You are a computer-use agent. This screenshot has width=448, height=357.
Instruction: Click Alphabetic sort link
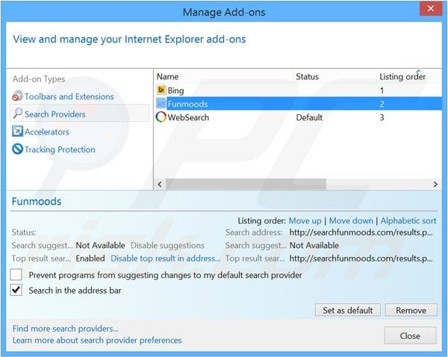point(408,220)
